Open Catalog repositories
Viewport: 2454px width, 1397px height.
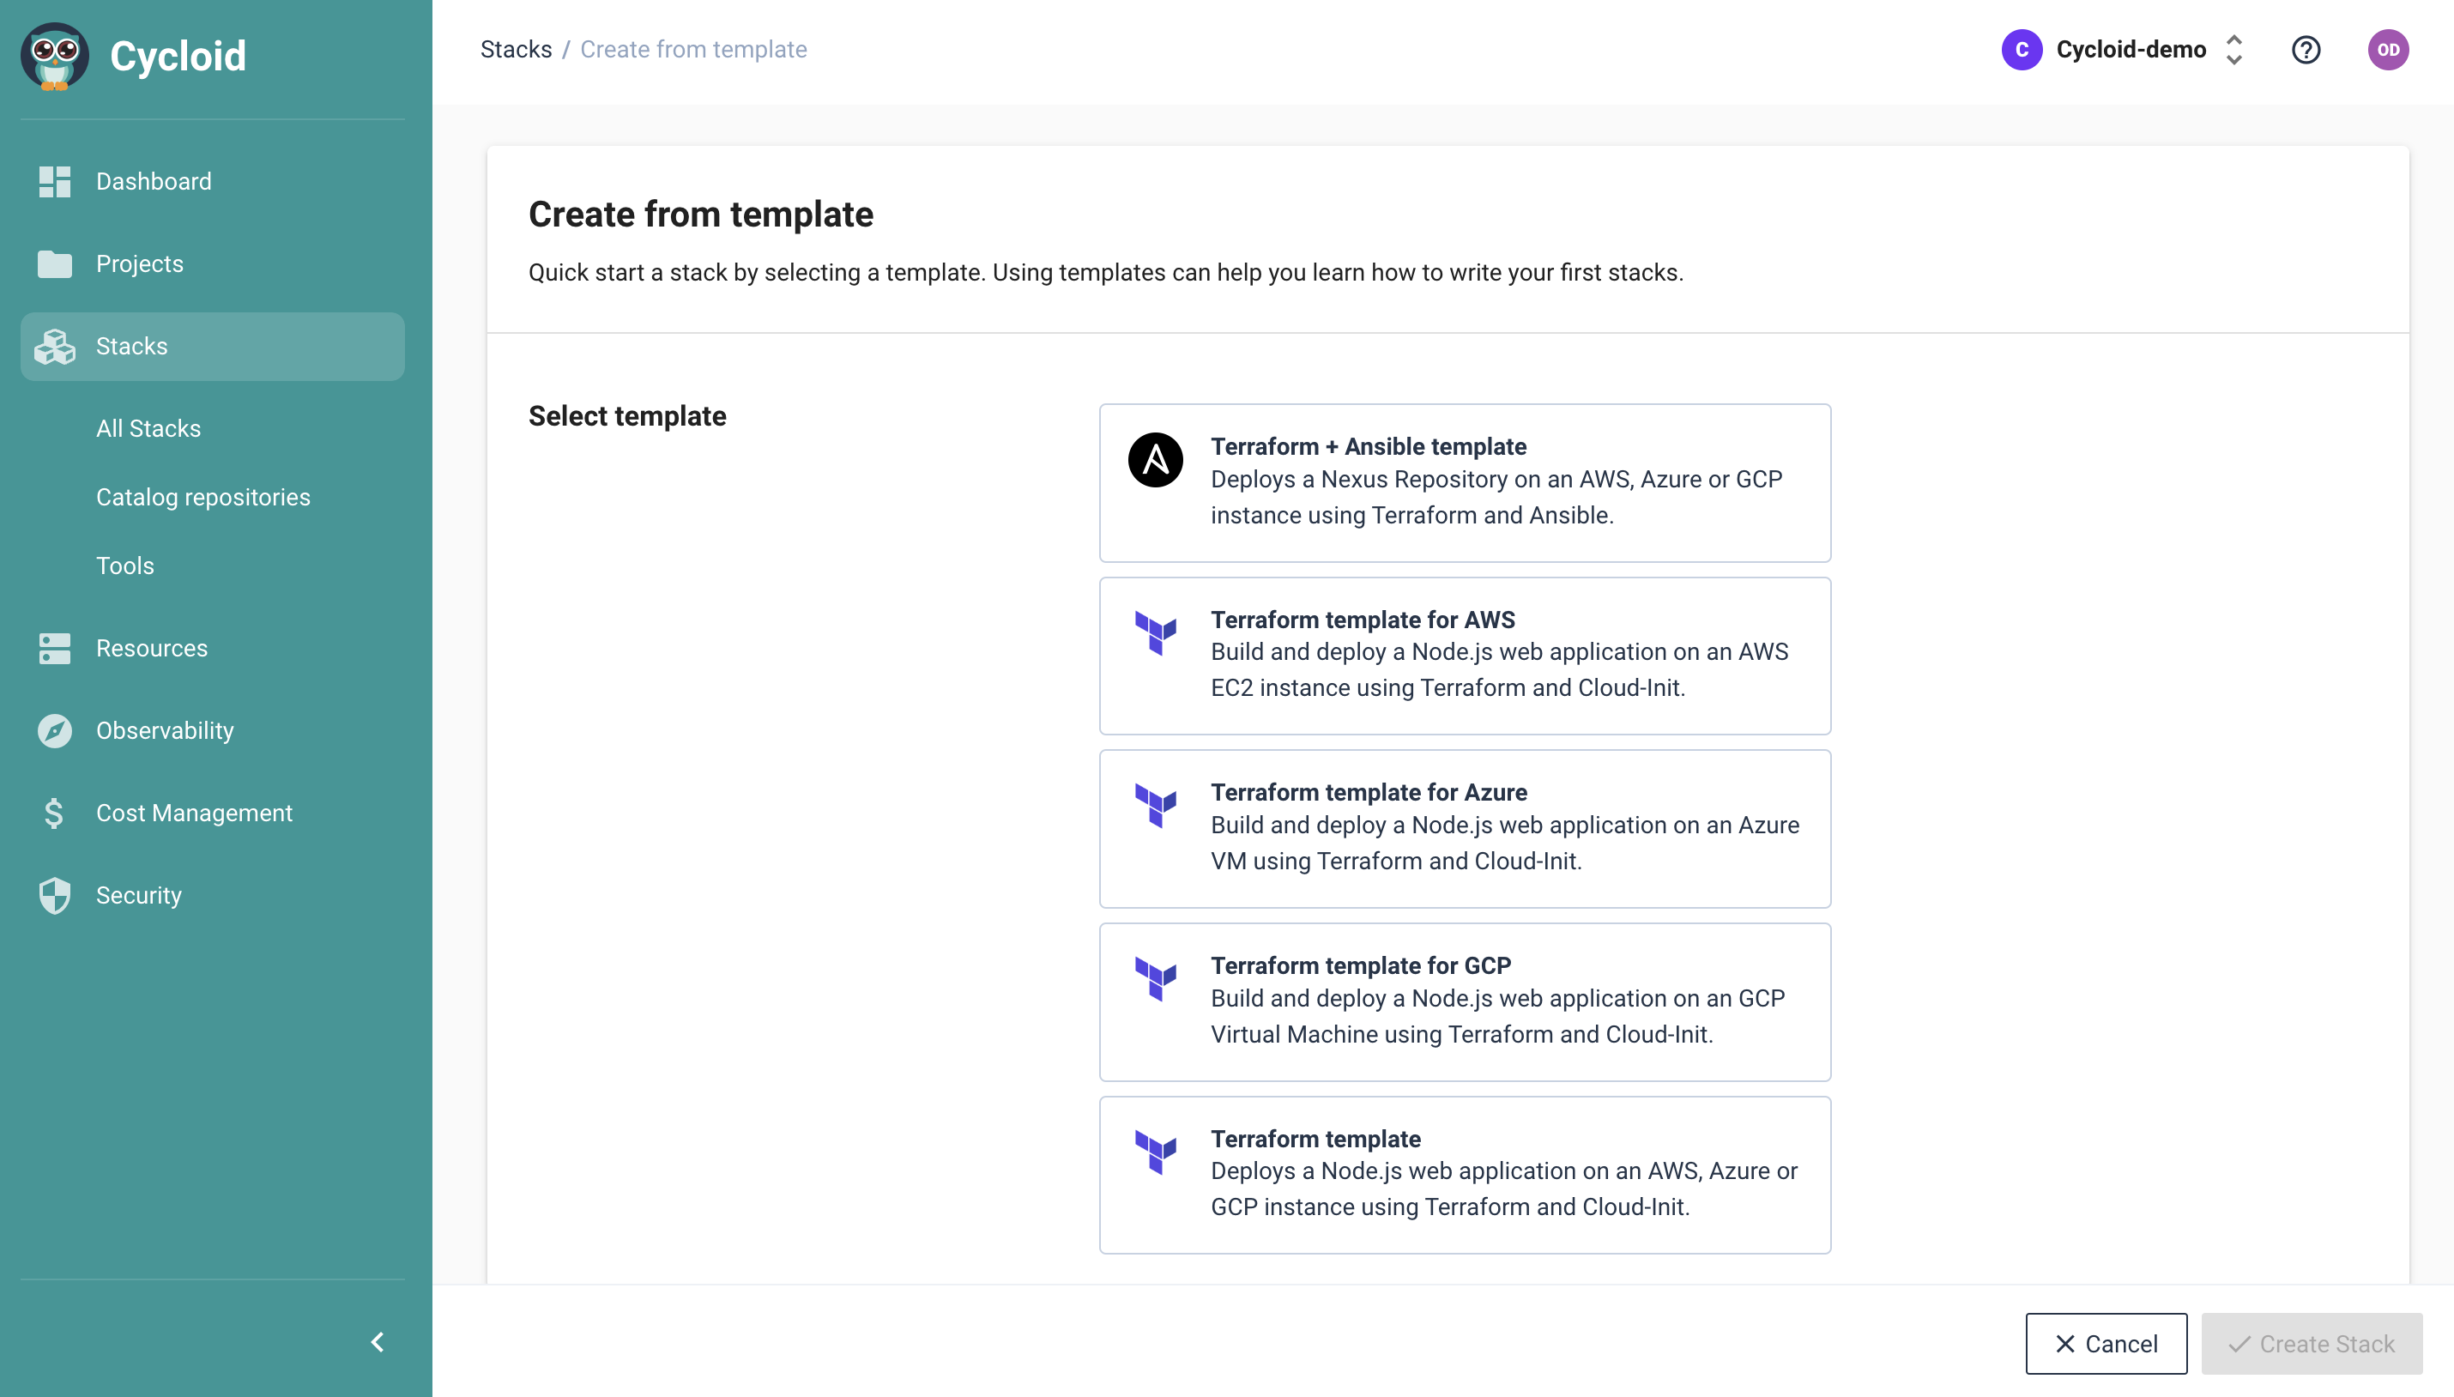[x=203, y=497]
